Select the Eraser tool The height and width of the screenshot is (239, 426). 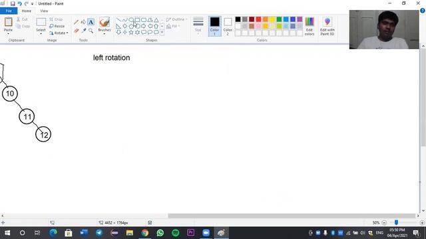(77, 31)
